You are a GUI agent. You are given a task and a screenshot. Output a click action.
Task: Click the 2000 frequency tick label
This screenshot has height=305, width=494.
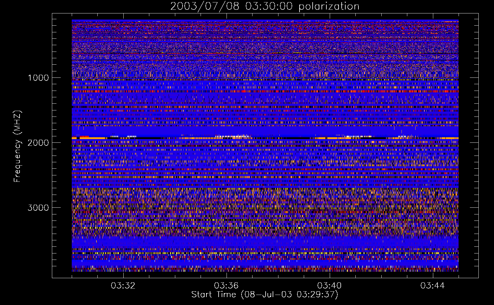click(38, 143)
